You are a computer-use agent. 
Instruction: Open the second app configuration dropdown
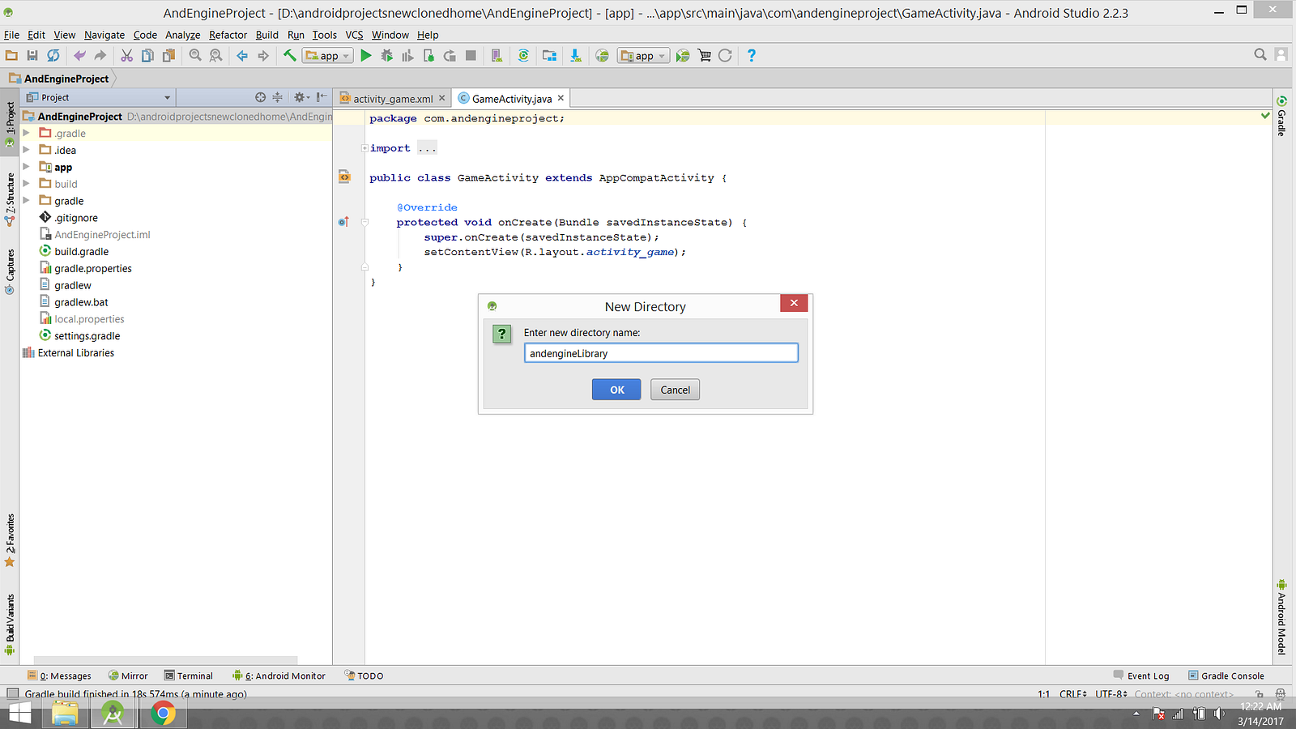(643, 56)
